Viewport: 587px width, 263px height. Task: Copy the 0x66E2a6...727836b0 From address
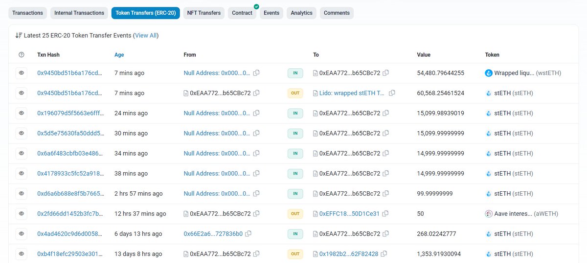[x=248, y=234]
